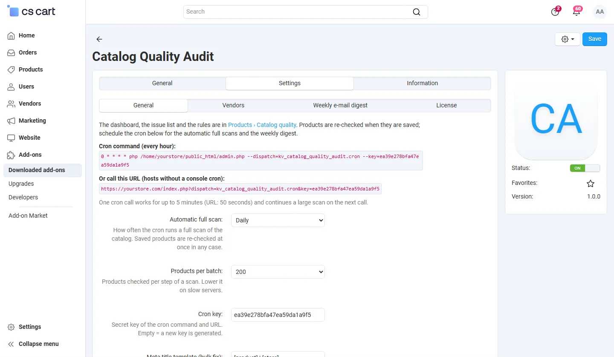Click the CA add-on logo image
Image resolution: width=614 pixels, height=357 pixels.
coord(556,118)
